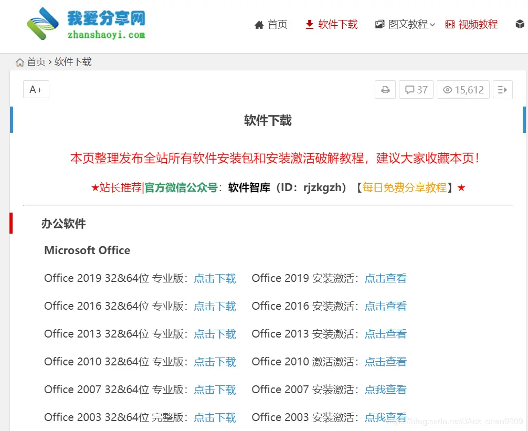
Task: Click Office 2007 专业版 点击下载 link
Action: (x=215, y=390)
